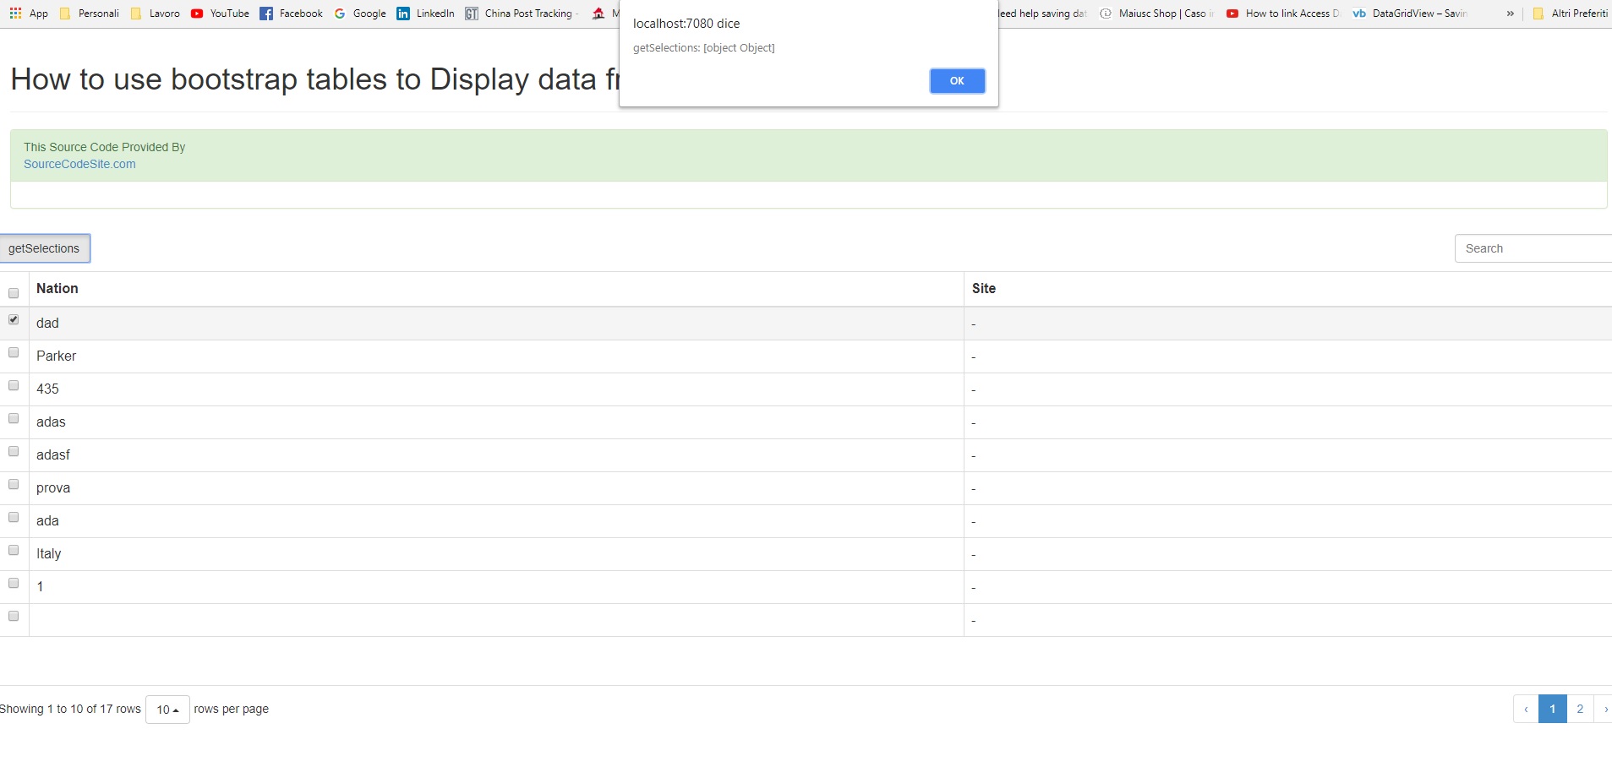This screenshot has height=778, width=1612.
Task: Select the prova table cell
Action: point(496,488)
